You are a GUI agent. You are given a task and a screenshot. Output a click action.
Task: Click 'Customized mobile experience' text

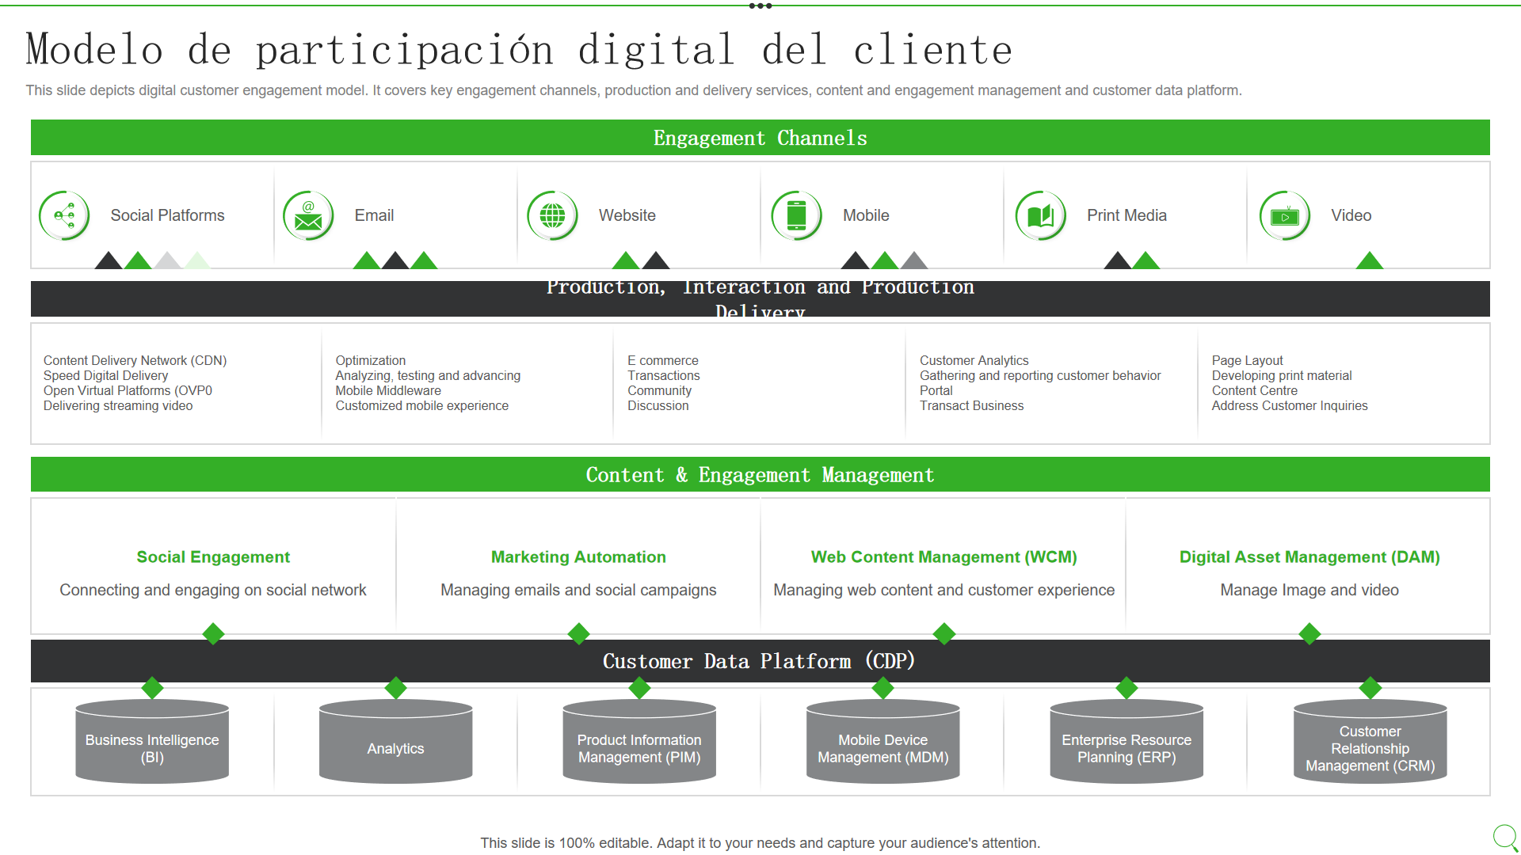click(x=421, y=405)
